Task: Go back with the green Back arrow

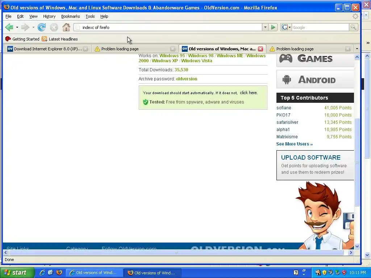Action: click(9, 27)
